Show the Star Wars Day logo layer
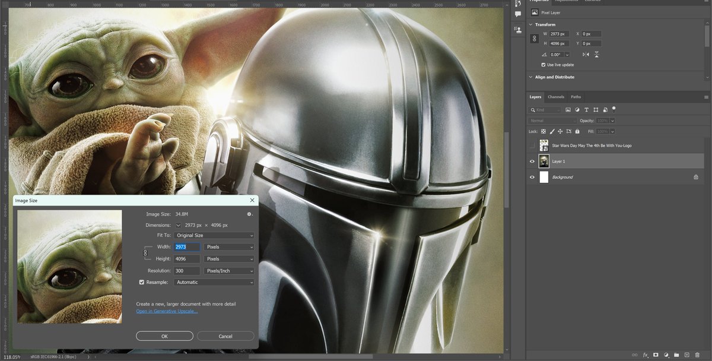Viewport: 712px width, 361px height. click(x=532, y=145)
